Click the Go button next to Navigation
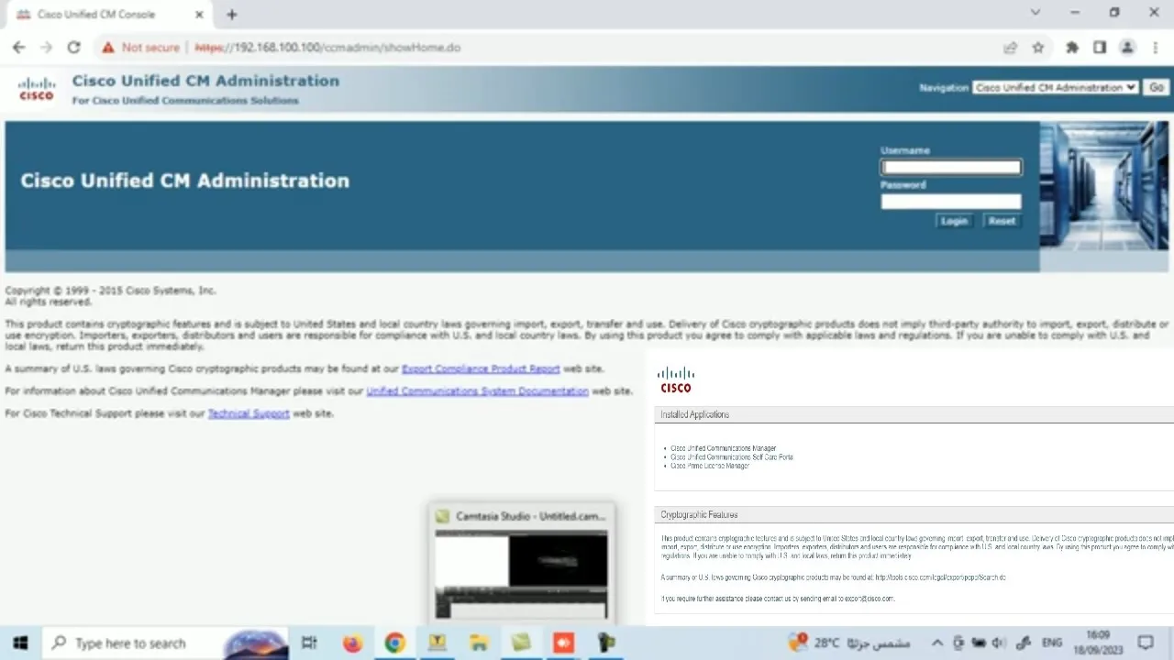The height and width of the screenshot is (660, 1174). (1156, 87)
